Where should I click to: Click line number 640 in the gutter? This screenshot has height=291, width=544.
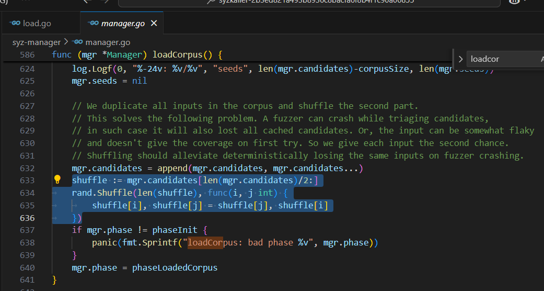click(x=27, y=267)
